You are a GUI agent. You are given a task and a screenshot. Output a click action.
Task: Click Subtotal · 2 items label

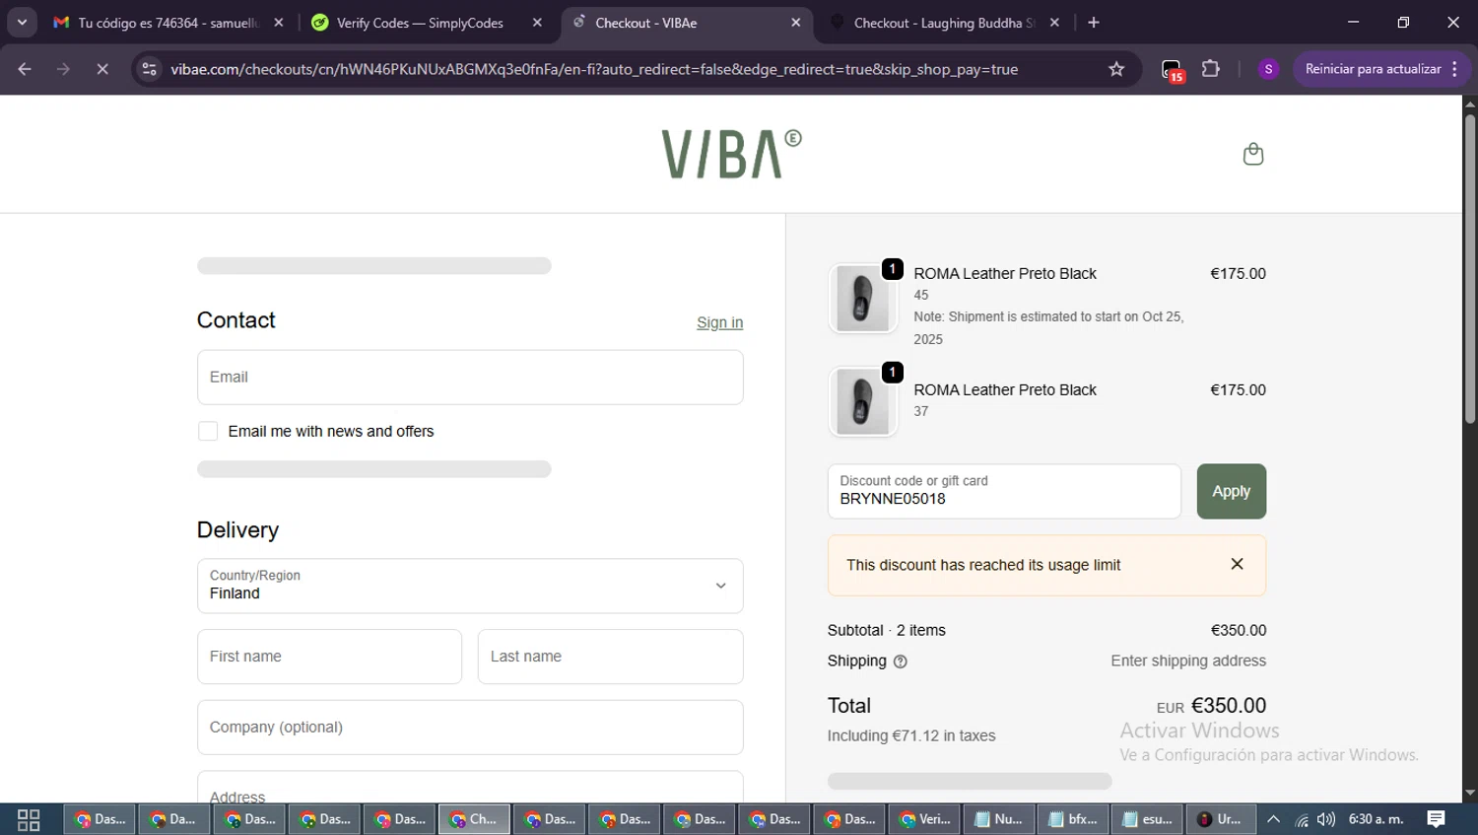[886, 630]
